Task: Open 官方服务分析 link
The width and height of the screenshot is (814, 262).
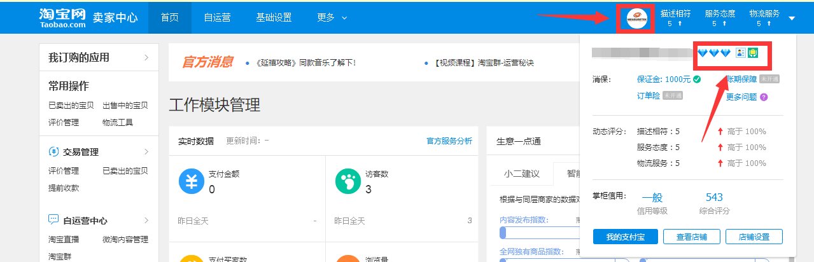Action: 449,141
